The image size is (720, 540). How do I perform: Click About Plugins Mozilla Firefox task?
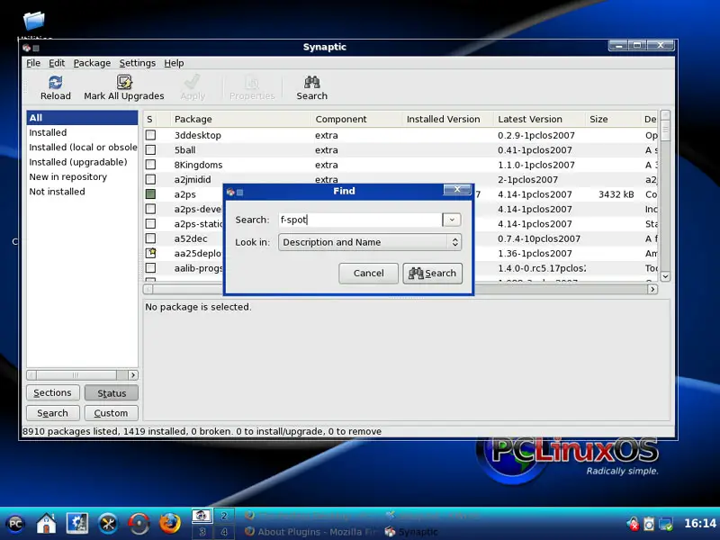(x=310, y=532)
